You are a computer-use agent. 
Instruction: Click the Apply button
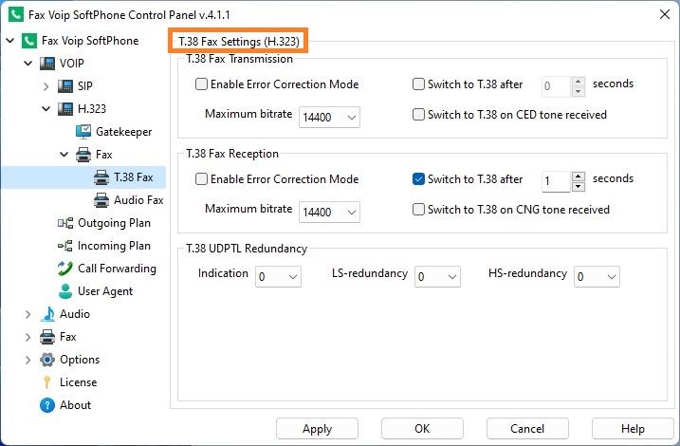pos(317,429)
